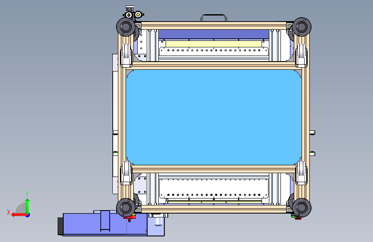Viewport: 373px width, 242px height.
Task: Select the bottom-right caster wheel of the frame
Action: (x=302, y=208)
